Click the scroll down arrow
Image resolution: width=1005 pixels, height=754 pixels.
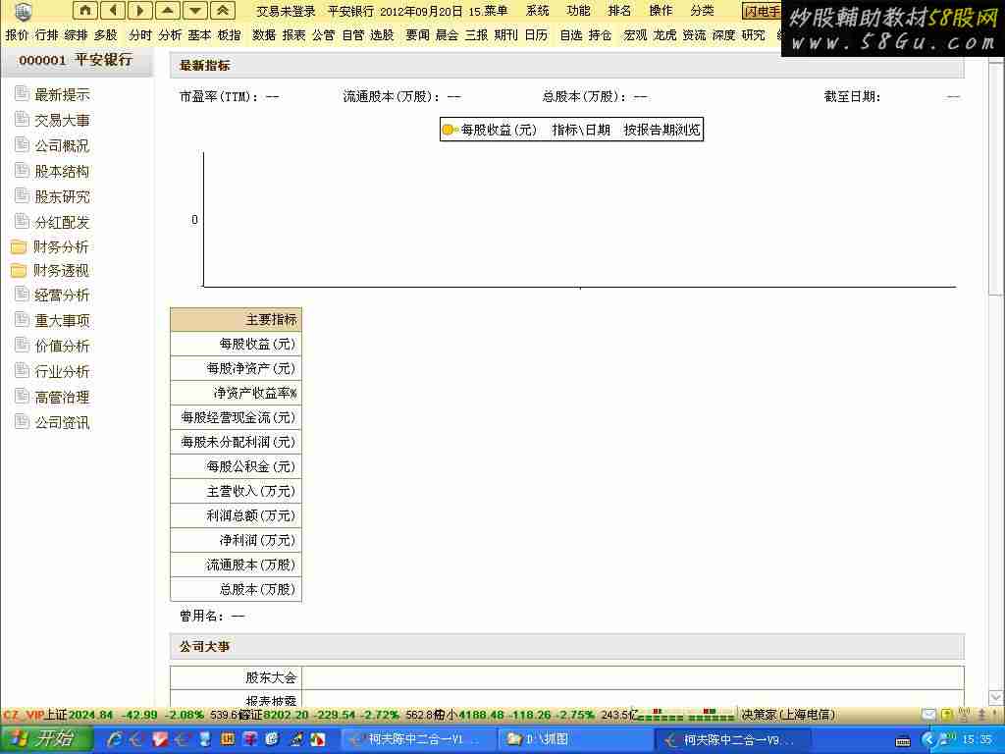pos(995,697)
